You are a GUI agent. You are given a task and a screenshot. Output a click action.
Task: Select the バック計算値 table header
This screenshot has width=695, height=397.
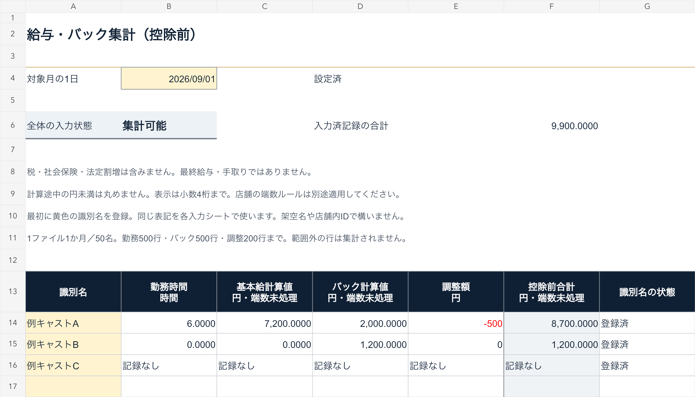360,292
